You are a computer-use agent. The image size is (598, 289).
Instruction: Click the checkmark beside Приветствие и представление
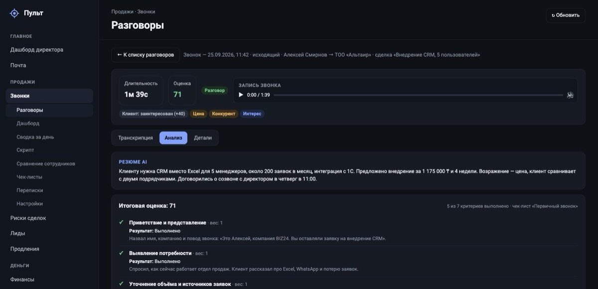coord(121,222)
